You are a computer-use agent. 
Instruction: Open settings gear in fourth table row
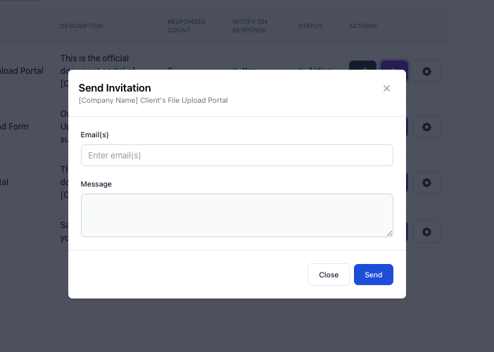tap(426, 232)
